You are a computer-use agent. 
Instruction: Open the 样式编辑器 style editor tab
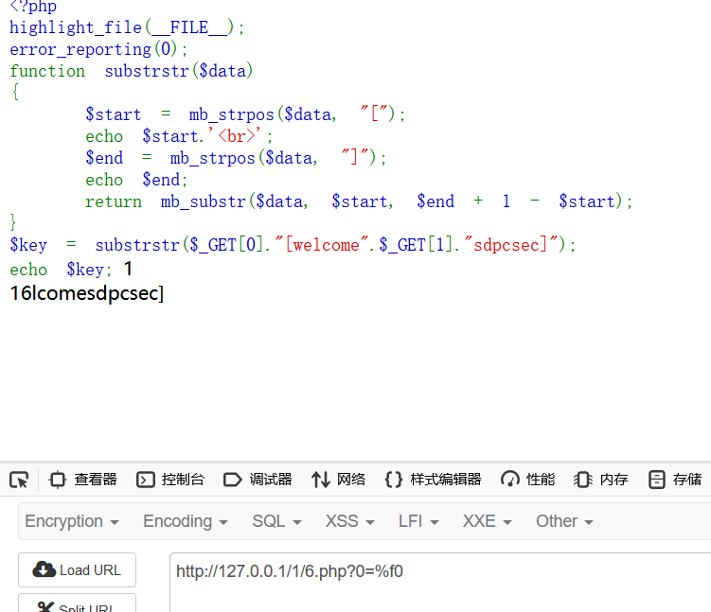pos(433,480)
